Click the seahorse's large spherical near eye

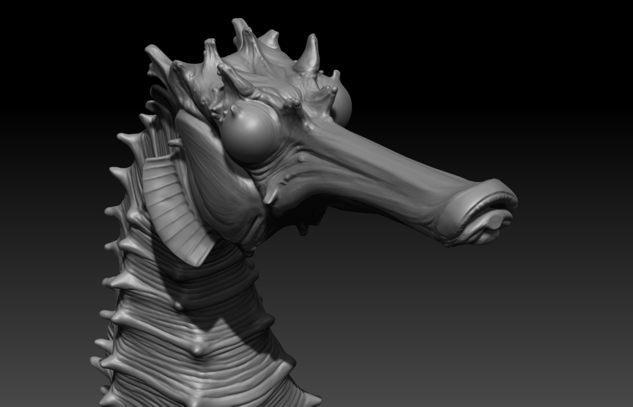pyautogui.click(x=250, y=132)
